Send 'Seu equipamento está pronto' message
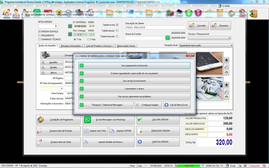Screen dimensions: 269x168 [x=134, y=66]
